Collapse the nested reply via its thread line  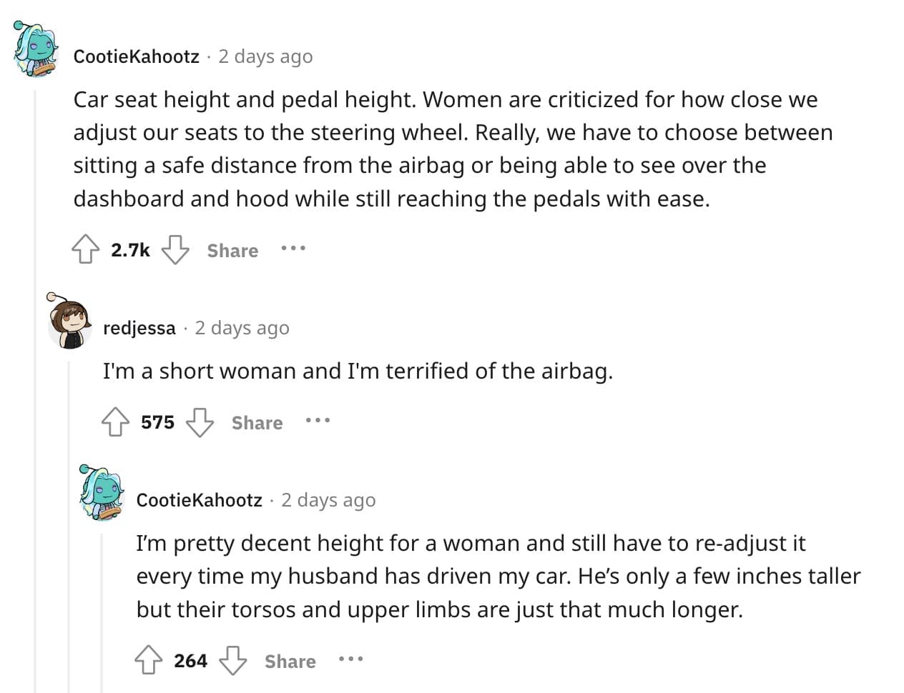click(102, 614)
